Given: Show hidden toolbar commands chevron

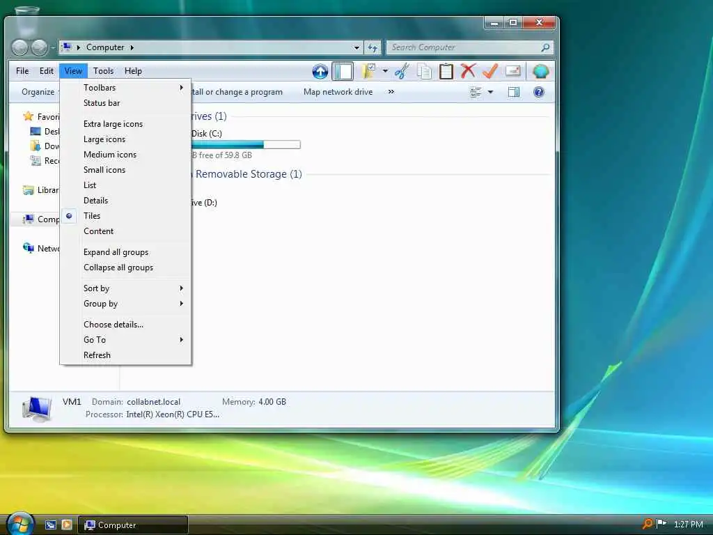Looking at the screenshot, I should pos(391,91).
